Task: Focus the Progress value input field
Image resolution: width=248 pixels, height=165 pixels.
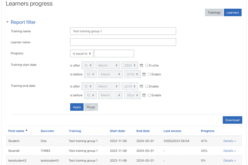Action: click(x=114, y=54)
